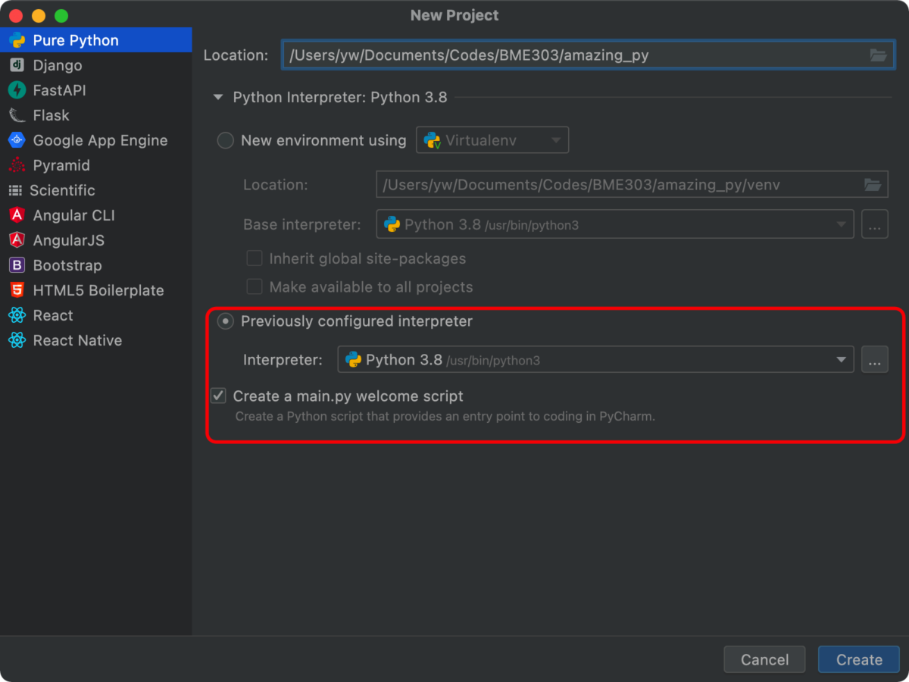This screenshot has width=909, height=682.
Task: Click the FastAPI lightning icon
Action: [x=17, y=90]
